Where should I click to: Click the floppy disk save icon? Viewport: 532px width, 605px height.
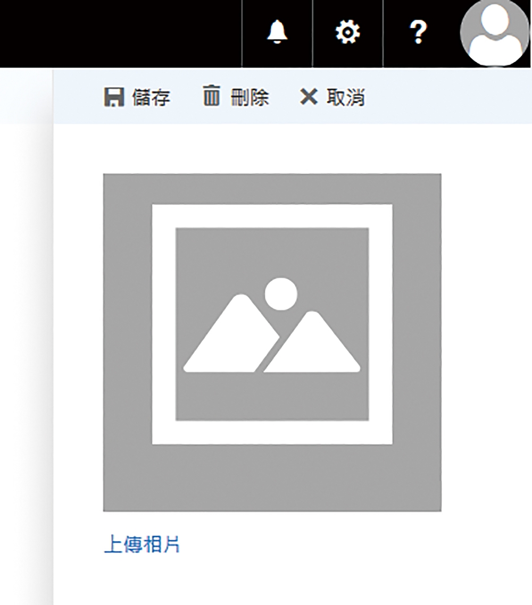[x=114, y=97]
